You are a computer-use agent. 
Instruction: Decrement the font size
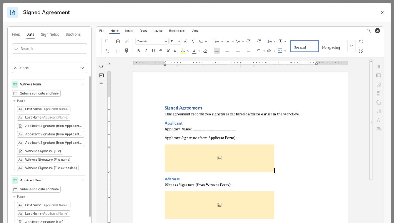click(x=193, y=41)
